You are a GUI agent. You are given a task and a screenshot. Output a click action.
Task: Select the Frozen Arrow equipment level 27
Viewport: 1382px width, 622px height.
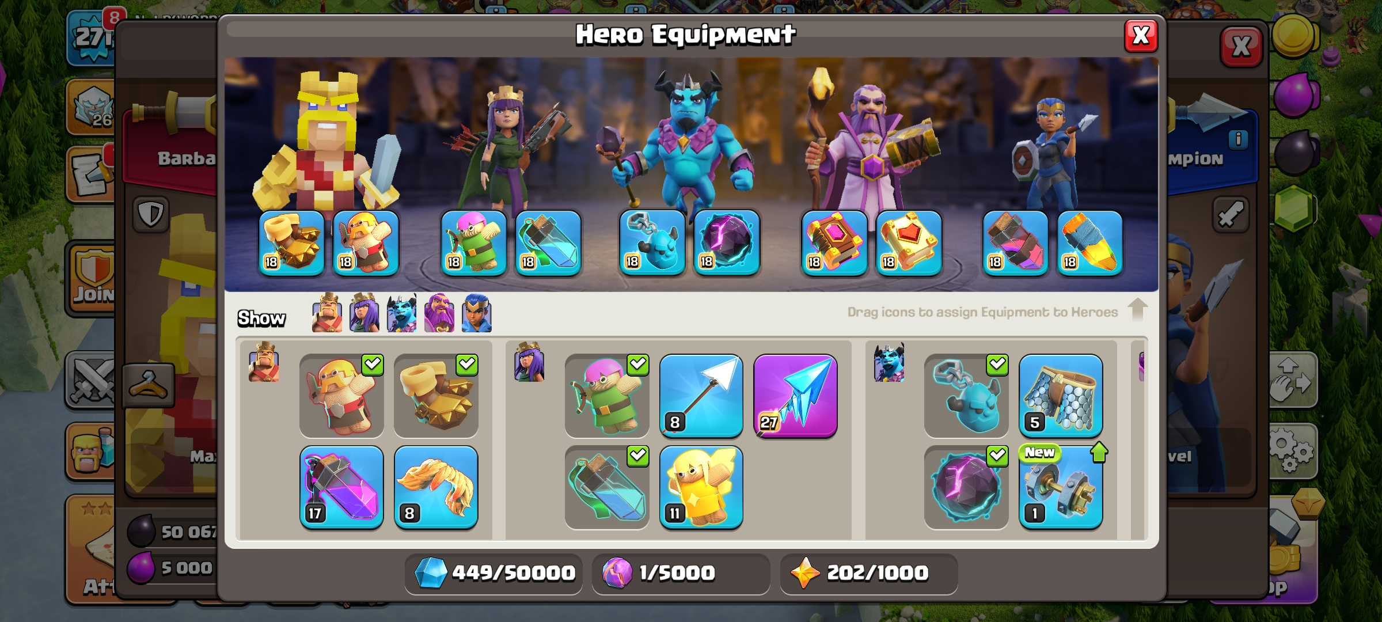(795, 396)
